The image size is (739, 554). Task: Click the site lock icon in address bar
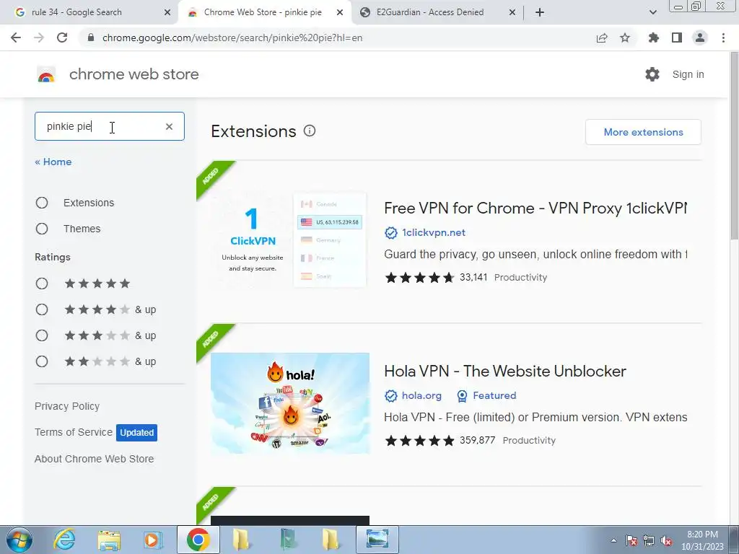point(91,38)
